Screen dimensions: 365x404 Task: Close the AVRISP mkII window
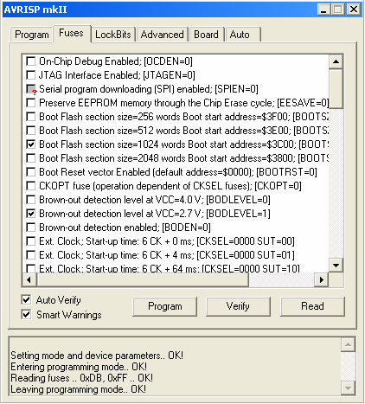coord(354,10)
